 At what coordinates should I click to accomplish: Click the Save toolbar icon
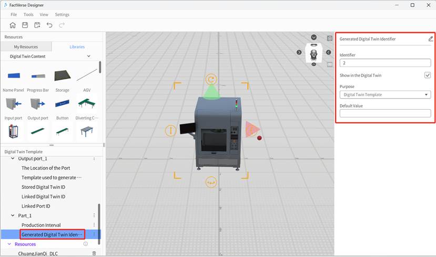click(25, 25)
